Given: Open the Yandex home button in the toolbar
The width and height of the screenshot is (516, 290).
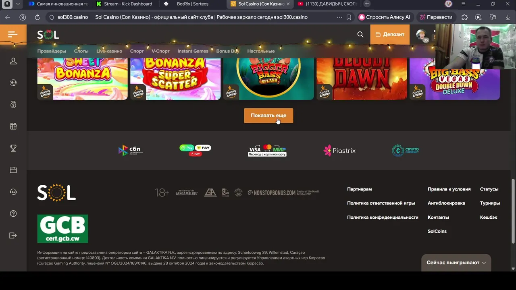Looking at the screenshot, I should (x=23, y=17).
